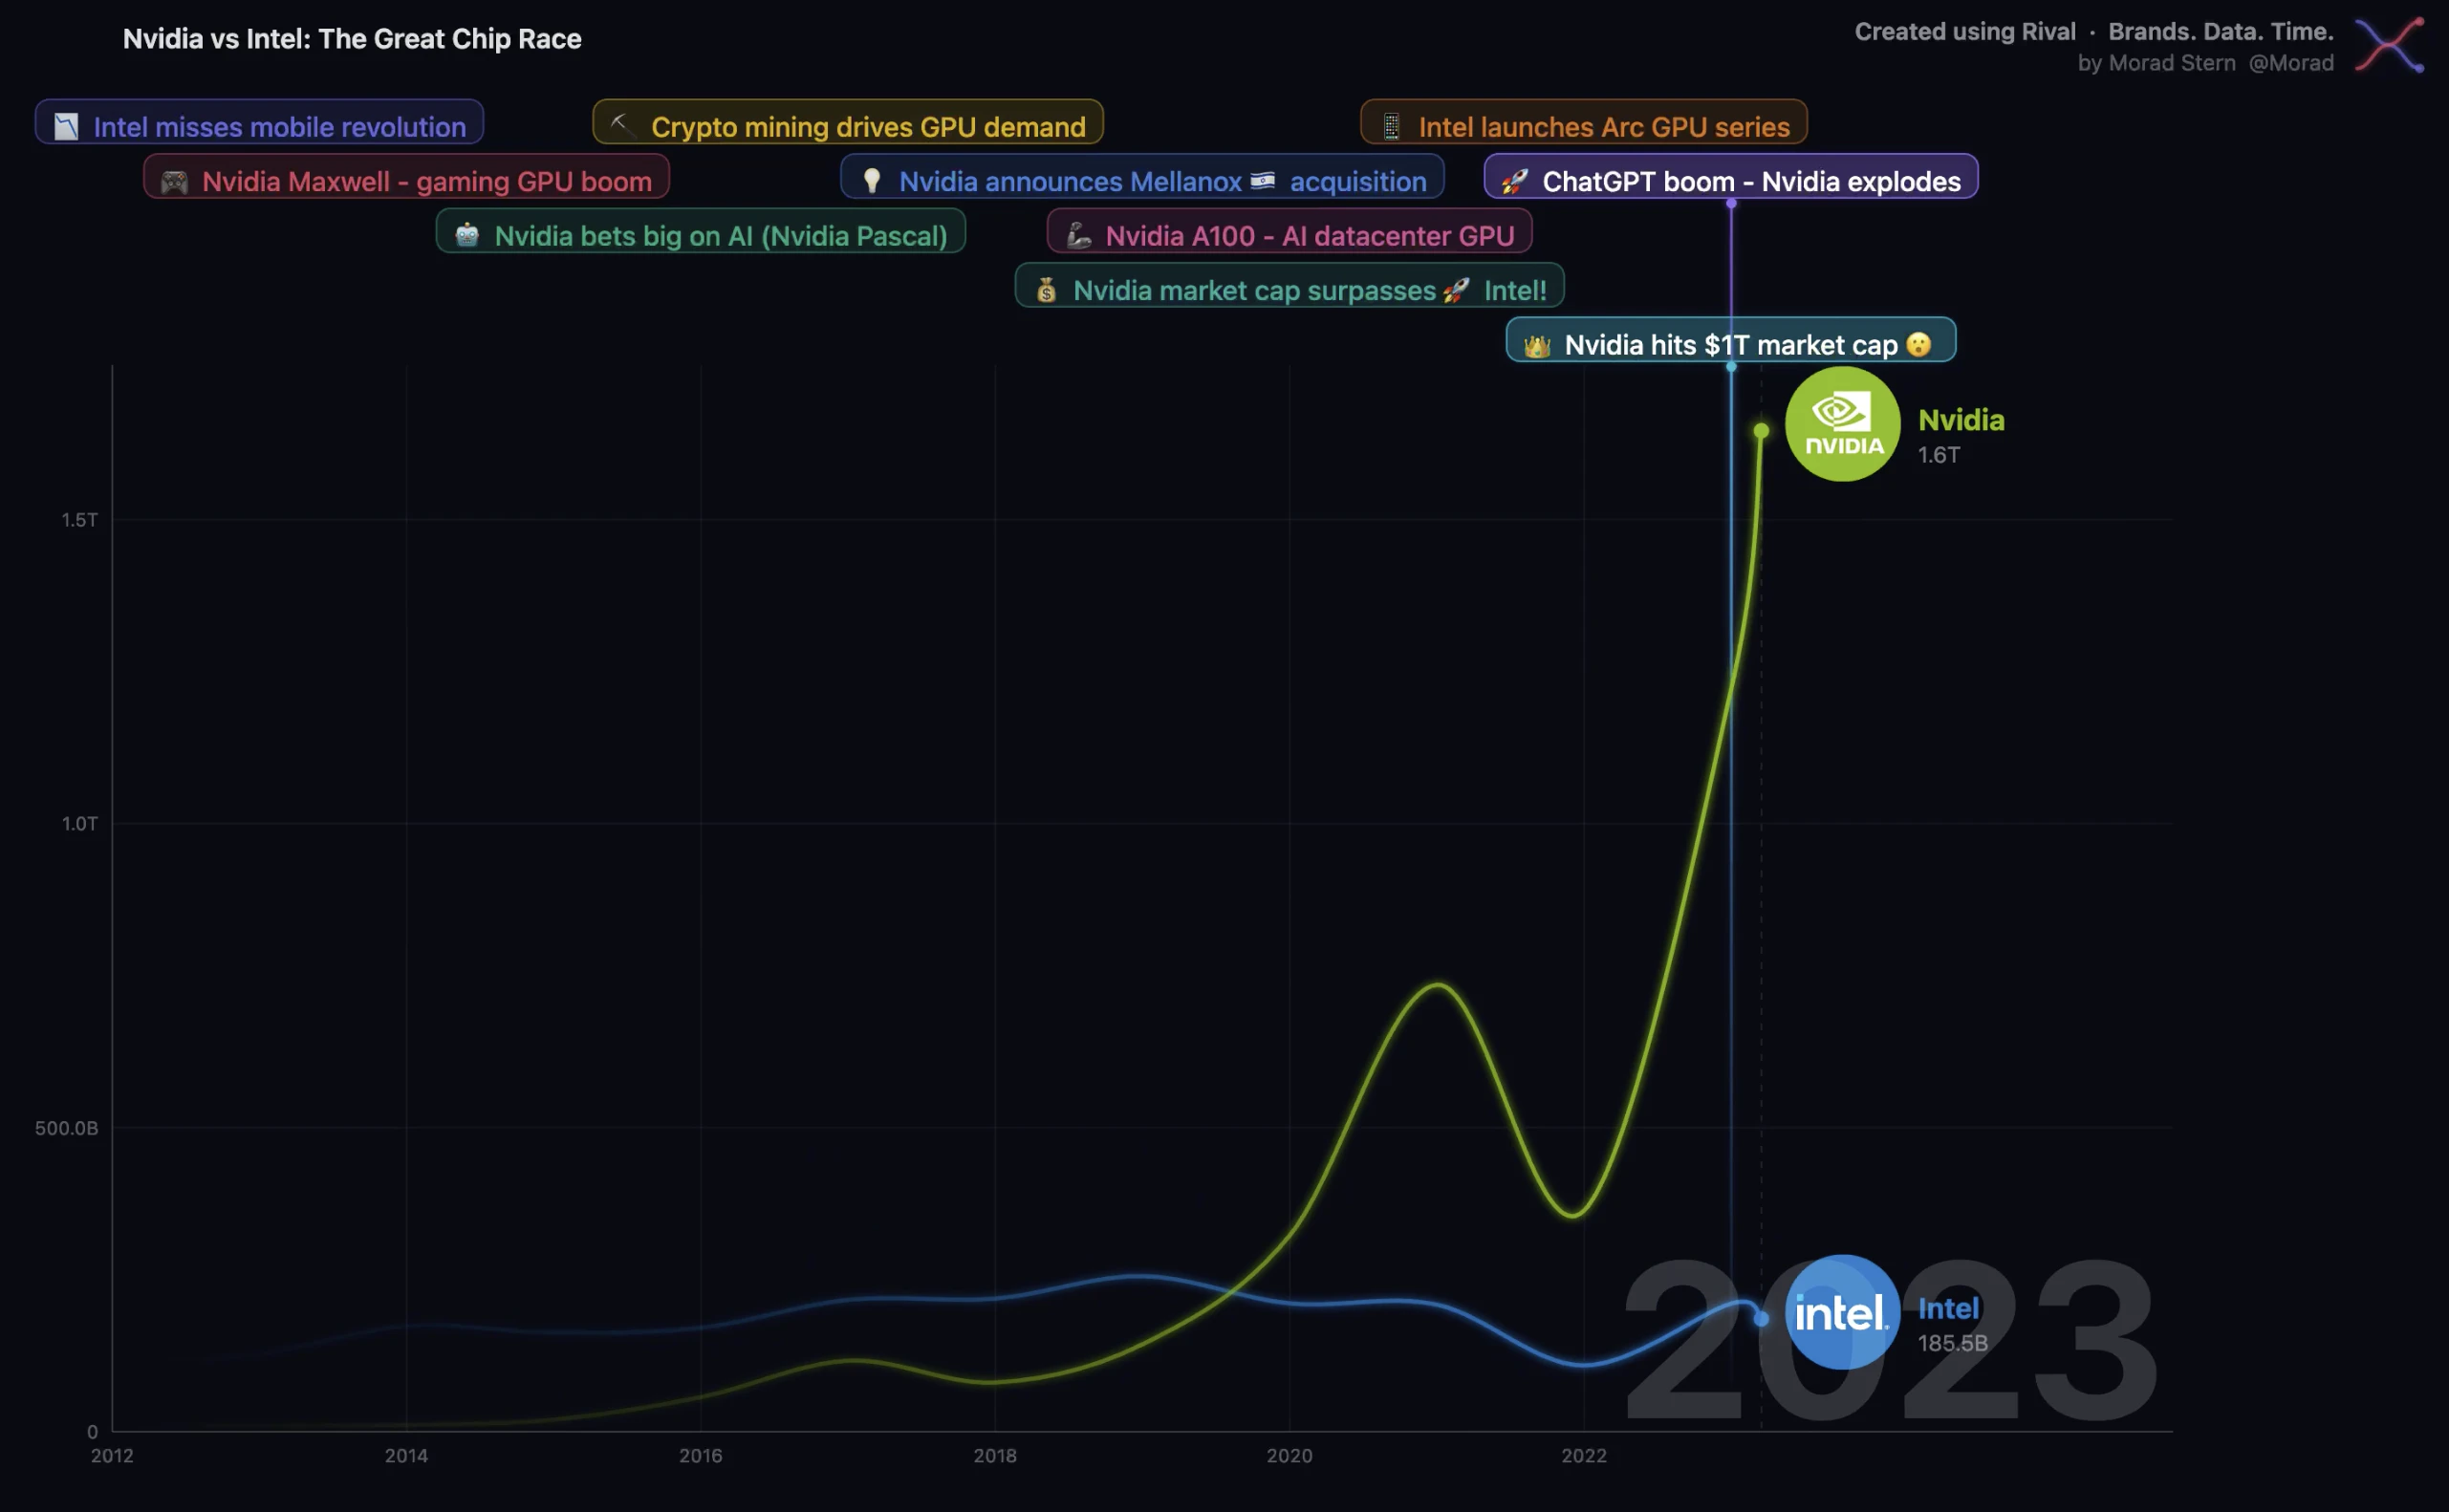Click the Intel logo circle
The width and height of the screenshot is (2449, 1512).
(x=1842, y=1311)
